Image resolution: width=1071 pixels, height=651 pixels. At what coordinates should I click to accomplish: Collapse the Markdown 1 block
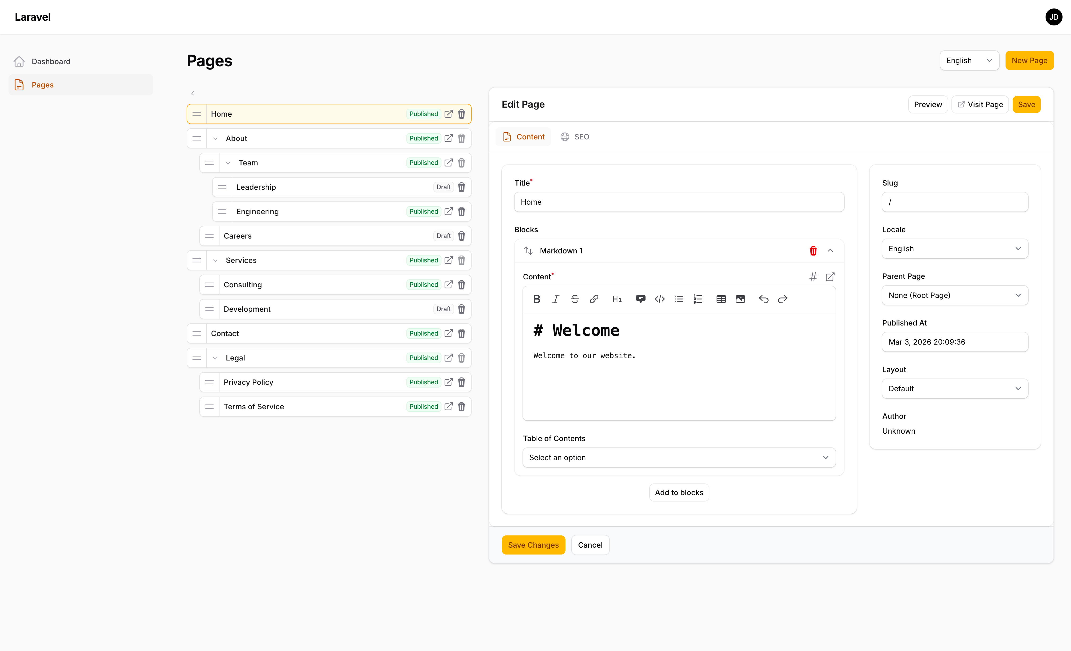point(831,250)
